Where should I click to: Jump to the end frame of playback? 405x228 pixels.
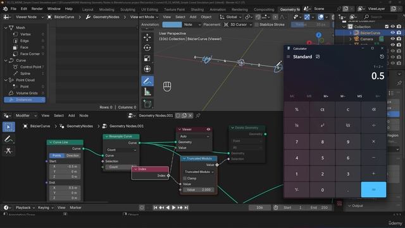[186, 208]
